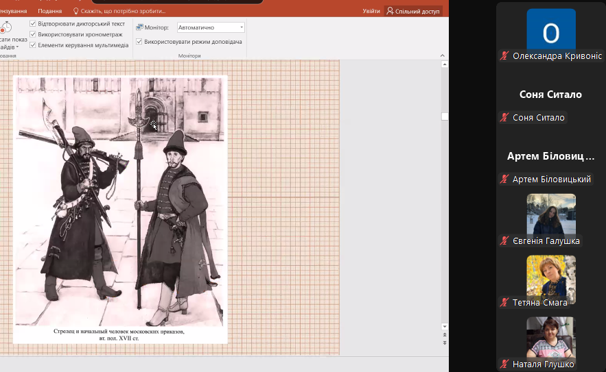606x372 pixels.
Task: Toggle 'Відтворювати дикторський текст' checkbox
Action: click(x=33, y=23)
